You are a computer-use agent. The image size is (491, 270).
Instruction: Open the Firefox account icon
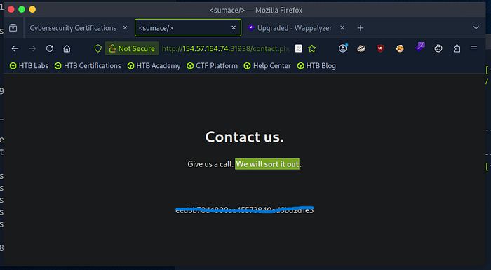pos(343,48)
